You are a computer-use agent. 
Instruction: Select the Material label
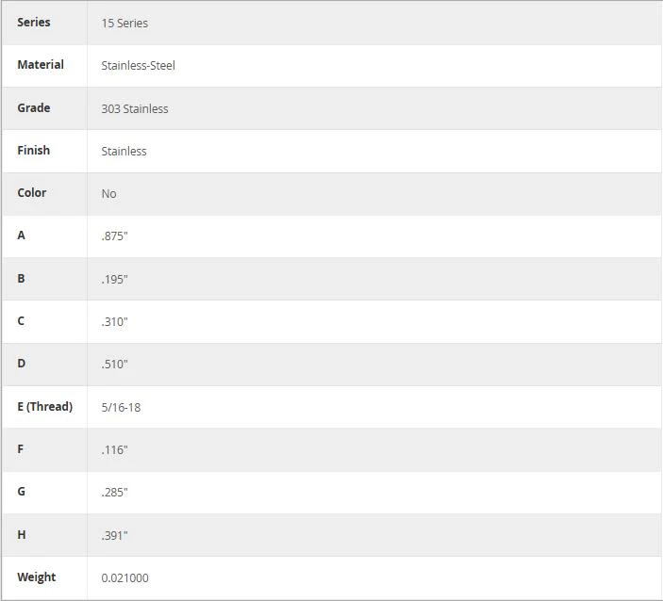(41, 65)
